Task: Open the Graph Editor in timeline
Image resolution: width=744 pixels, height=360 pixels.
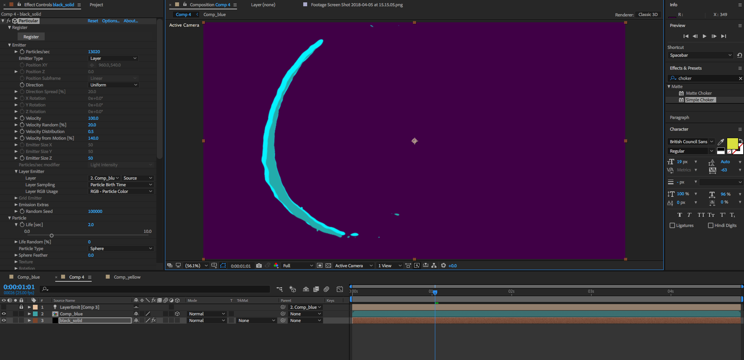Action: [340, 289]
